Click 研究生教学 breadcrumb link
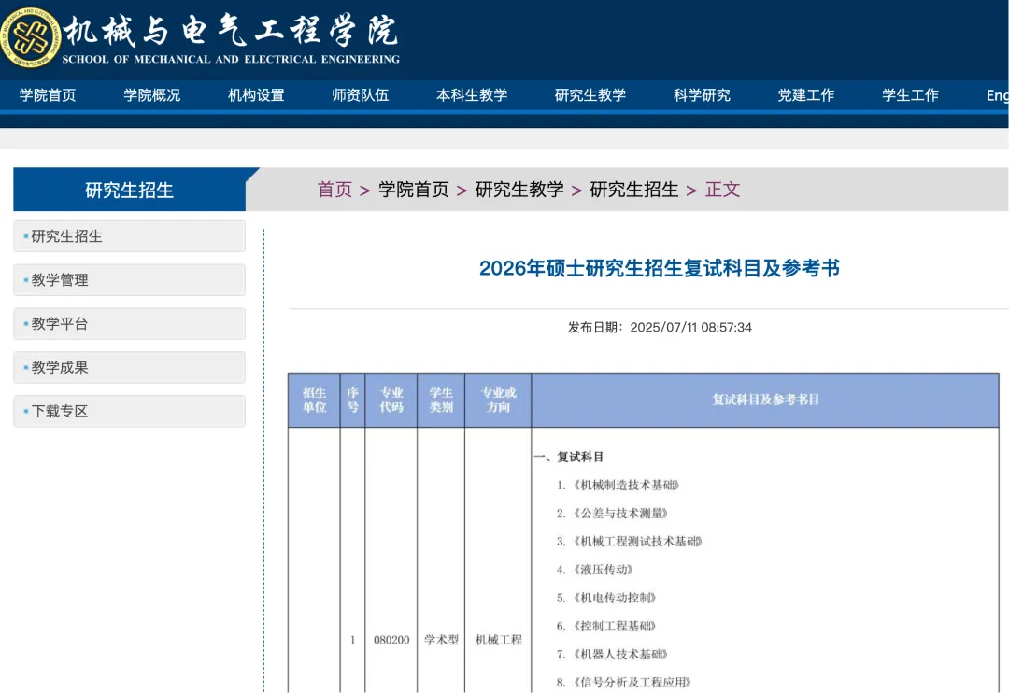 (x=519, y=190)
